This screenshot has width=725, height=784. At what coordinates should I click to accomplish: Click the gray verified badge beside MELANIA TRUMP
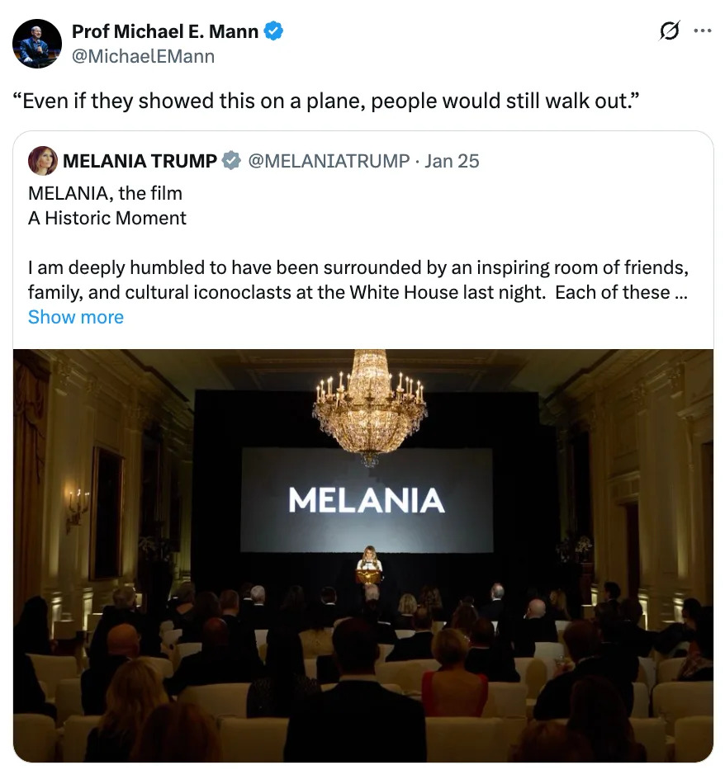[x=232, y=161]
